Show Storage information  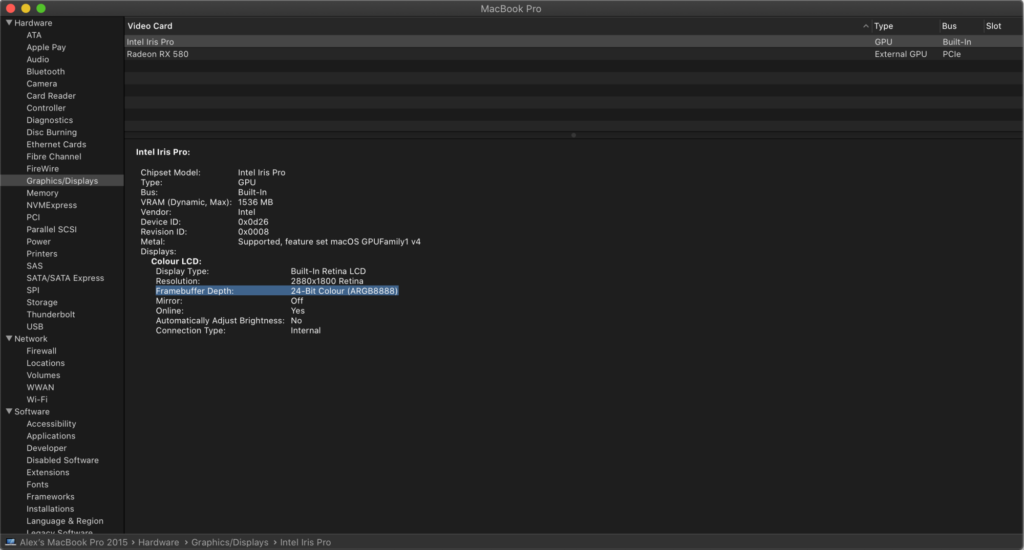pos(42,302)
